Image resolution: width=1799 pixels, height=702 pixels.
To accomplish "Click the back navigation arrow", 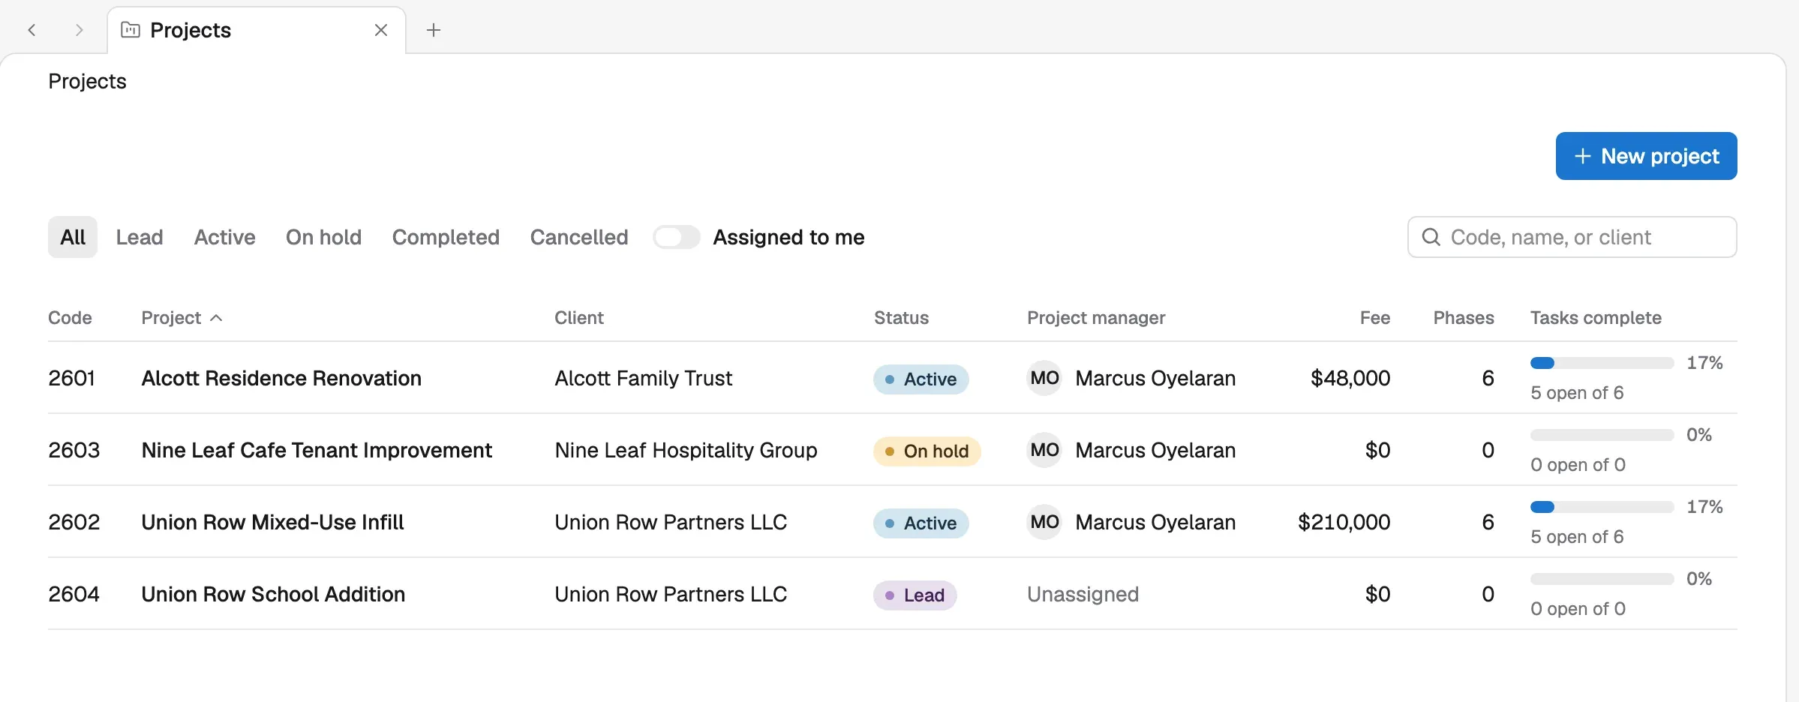I will tap(32, 30).
